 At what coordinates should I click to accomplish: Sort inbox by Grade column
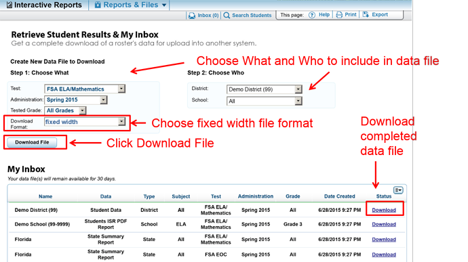293,196
